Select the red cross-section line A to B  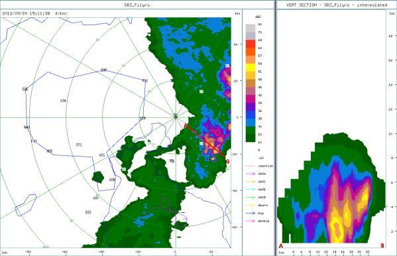click(x=206, y=142)
